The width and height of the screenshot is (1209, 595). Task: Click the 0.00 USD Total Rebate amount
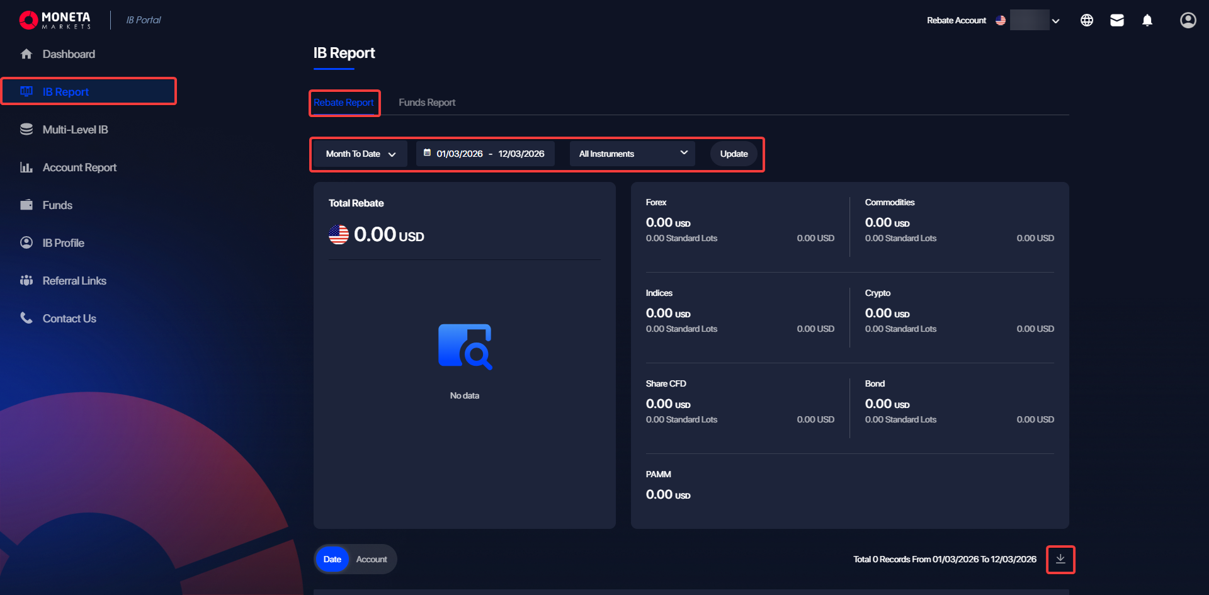point(389,235)
